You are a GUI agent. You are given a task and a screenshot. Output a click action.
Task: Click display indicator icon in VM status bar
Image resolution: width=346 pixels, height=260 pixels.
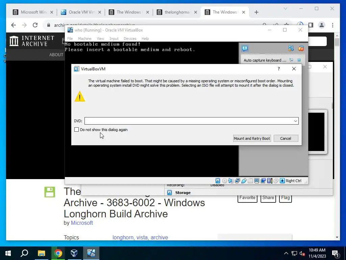pos(257,181)
